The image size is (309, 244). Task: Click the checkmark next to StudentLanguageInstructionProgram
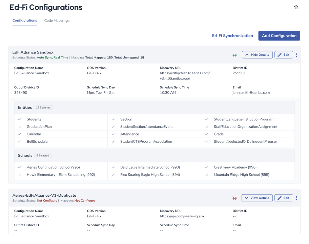tap(207, 119)
